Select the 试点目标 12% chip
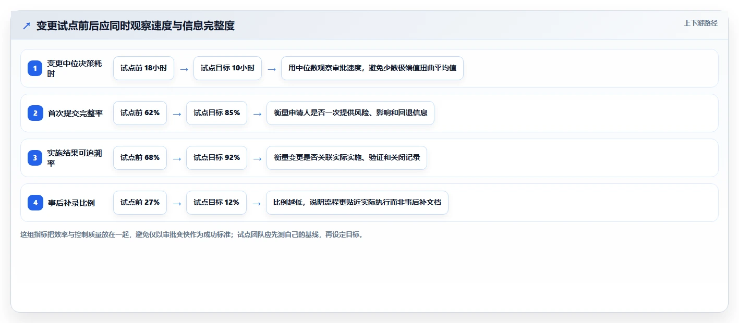 (x=216, y=203)
